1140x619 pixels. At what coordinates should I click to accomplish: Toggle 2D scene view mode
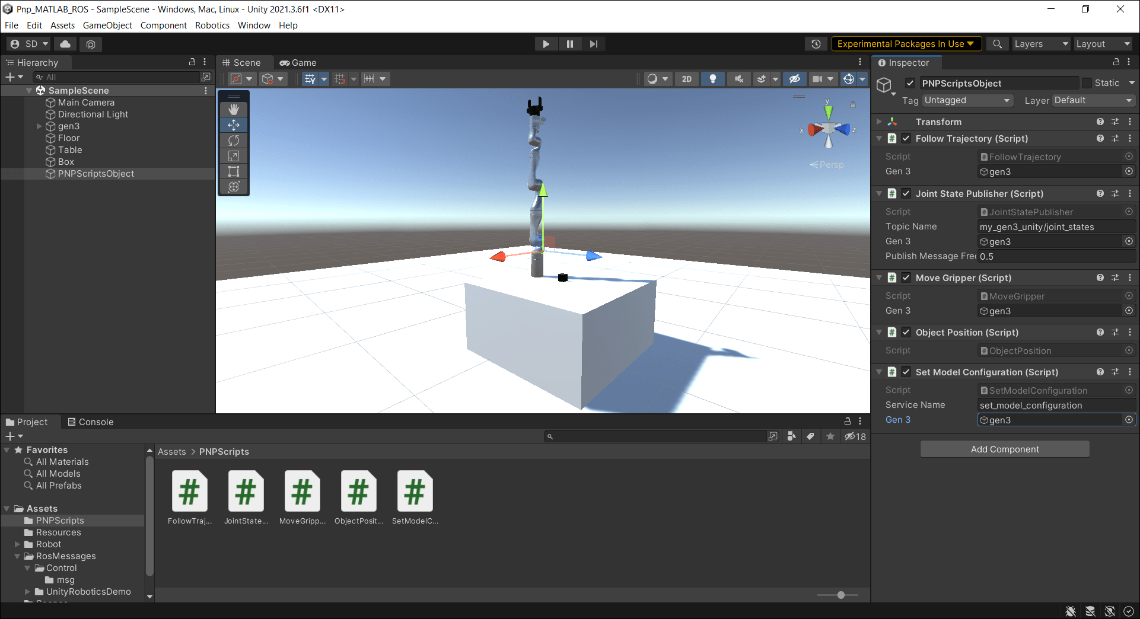(x=686, y=79)
